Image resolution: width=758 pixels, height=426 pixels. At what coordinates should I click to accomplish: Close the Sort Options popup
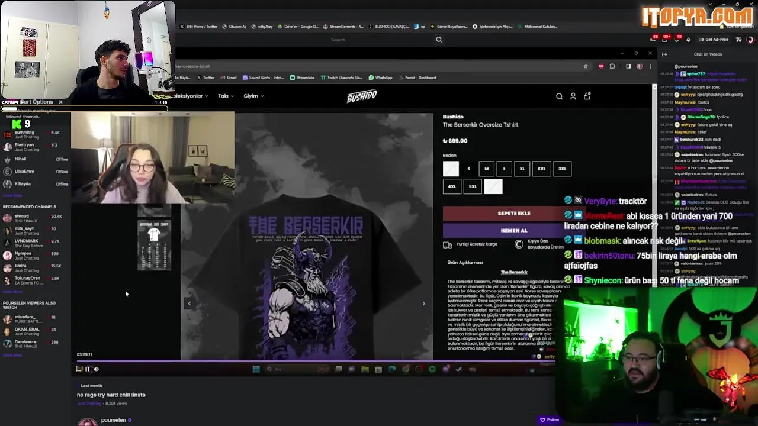pos(60,102)
